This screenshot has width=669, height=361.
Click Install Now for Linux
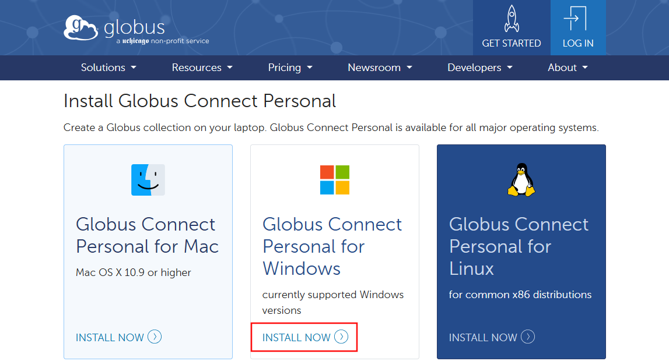pos(483,337)
